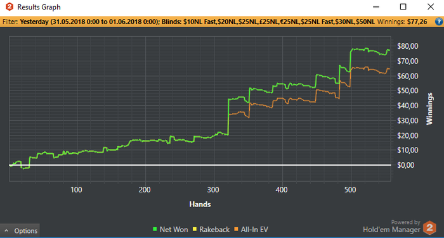Click the $50,00 axis label
The image size is (444, 238).
click(x=407, y=91)
